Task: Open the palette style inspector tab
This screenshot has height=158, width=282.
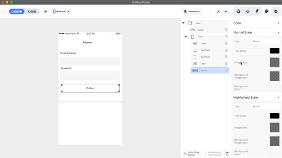Action: (x=267, y=11)
